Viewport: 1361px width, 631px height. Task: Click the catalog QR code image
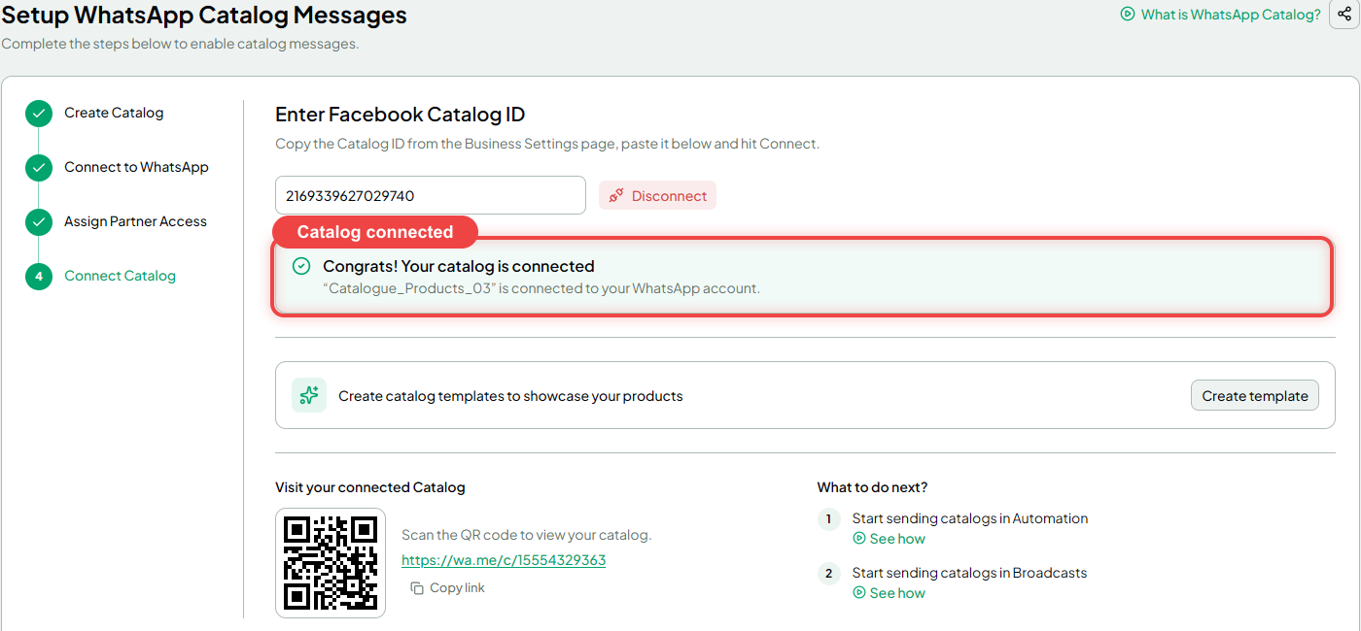coord(331,563)
